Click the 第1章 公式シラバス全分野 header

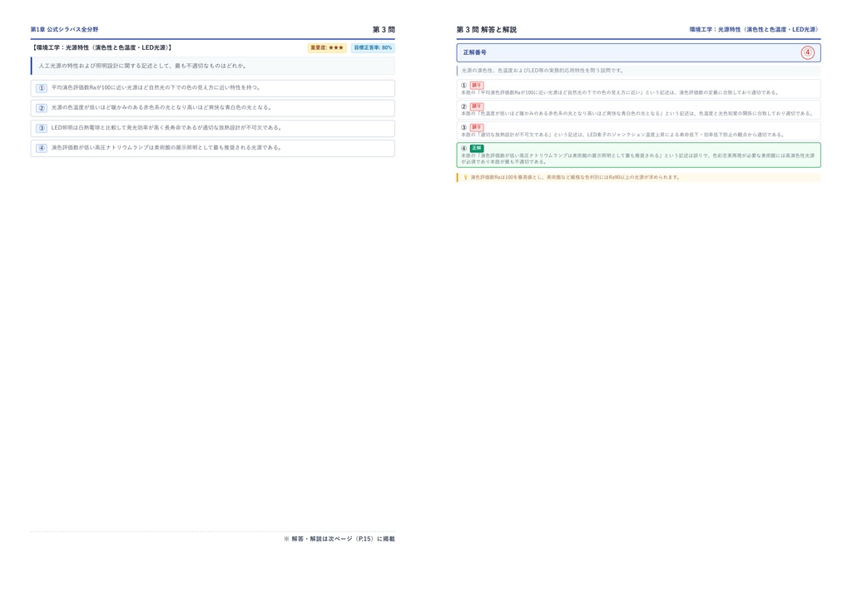(x=64, y=29)
